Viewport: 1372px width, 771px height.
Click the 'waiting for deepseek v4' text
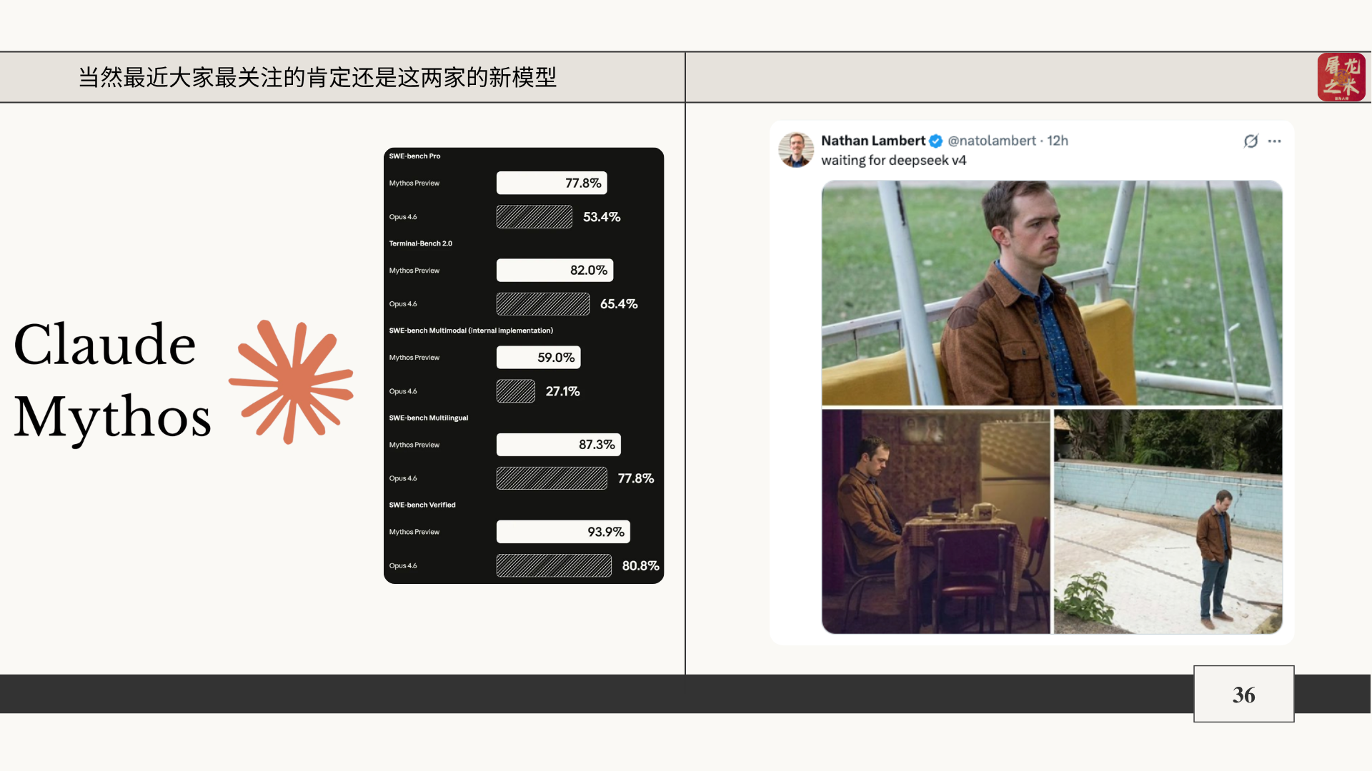[893, 161]
